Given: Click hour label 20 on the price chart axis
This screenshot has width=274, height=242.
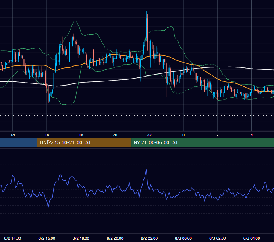Looking at the screenshot, I should coord(115,135).
